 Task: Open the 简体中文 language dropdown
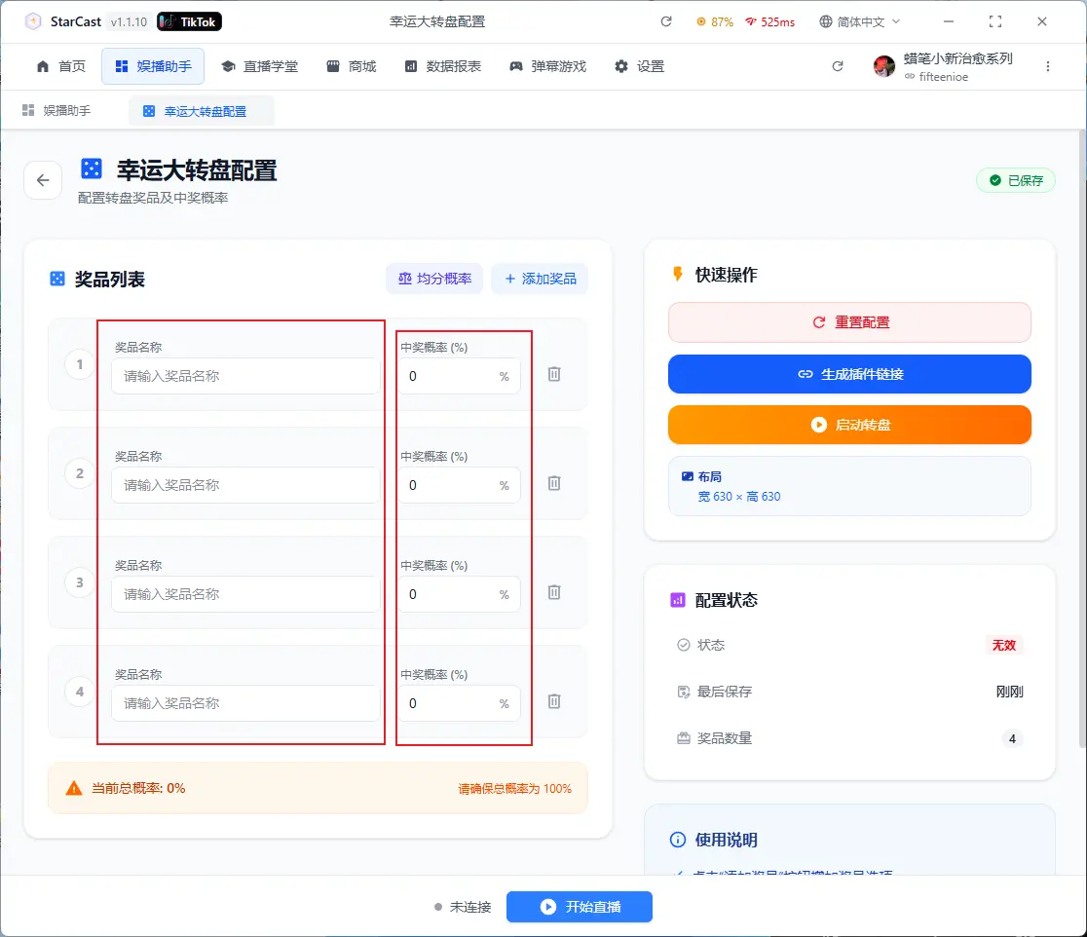[x=860, y=21]
